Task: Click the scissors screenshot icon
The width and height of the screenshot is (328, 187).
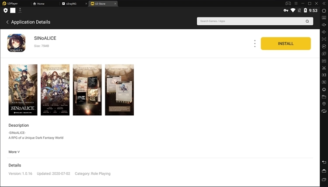Action: point(324,68)
